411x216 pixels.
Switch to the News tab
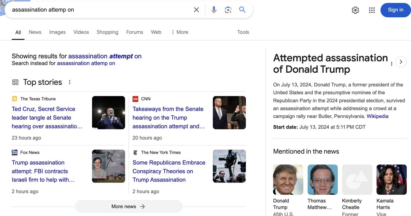pyautogui.click(x=35, y=32)
